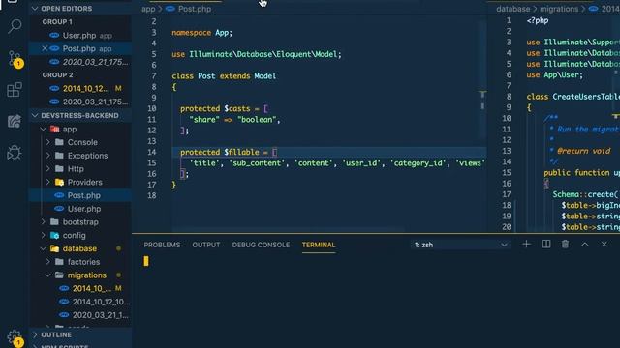Click 'category_id' in fillable array

[418, 163]
